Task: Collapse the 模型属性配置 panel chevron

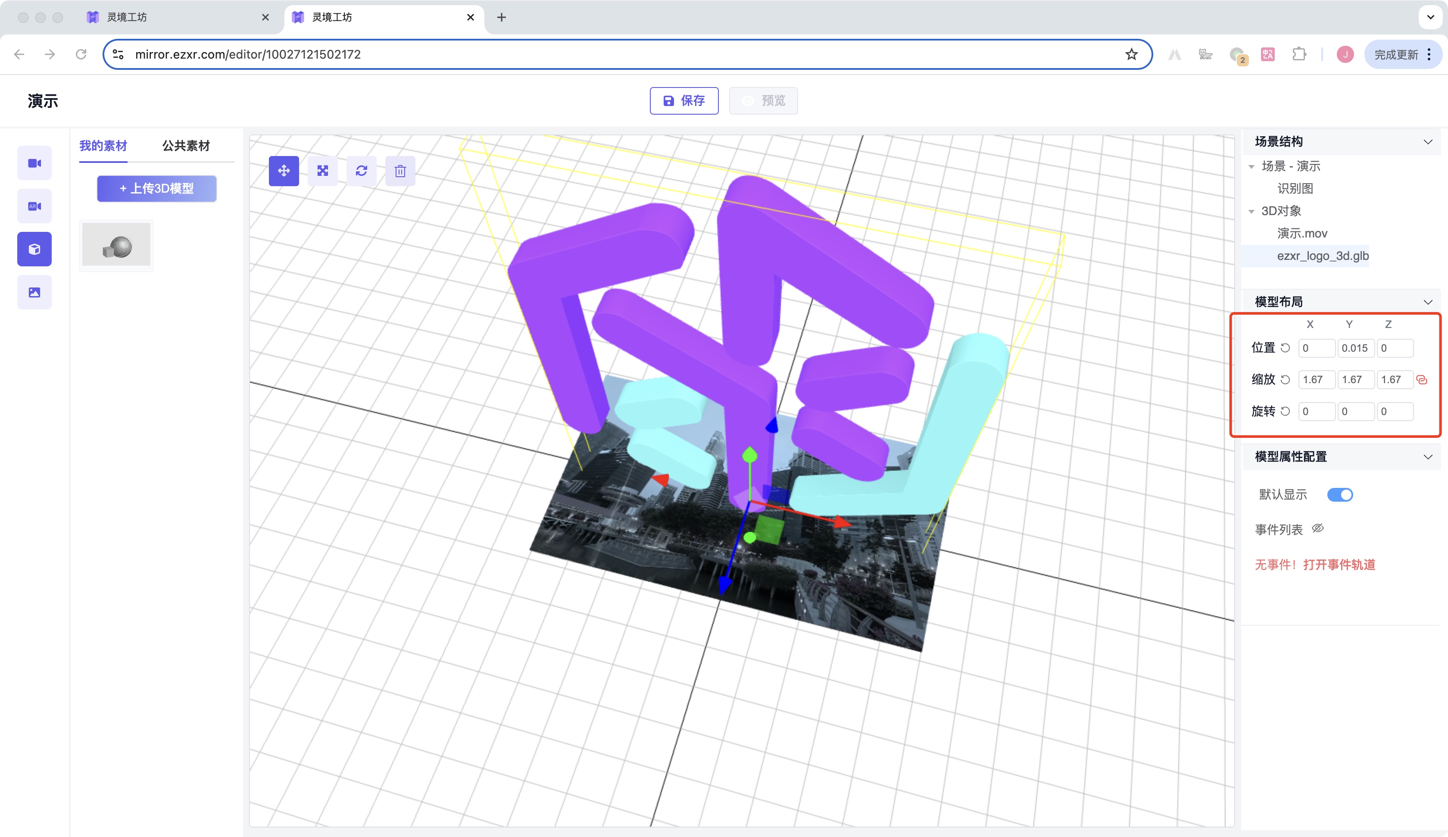Action: [x=1428, y=457]
